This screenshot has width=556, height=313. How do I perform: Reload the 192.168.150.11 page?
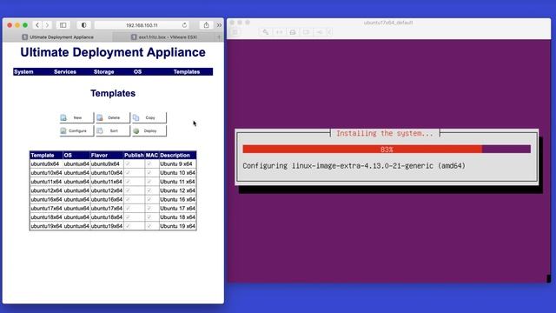coord(184,25)
